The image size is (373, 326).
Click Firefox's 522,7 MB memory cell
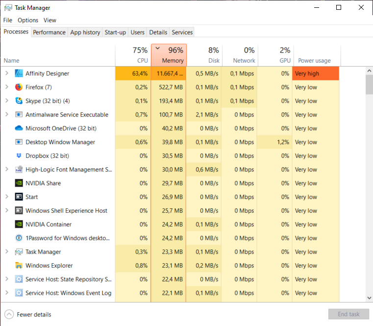pyautogui.click(x=169, y=87)
